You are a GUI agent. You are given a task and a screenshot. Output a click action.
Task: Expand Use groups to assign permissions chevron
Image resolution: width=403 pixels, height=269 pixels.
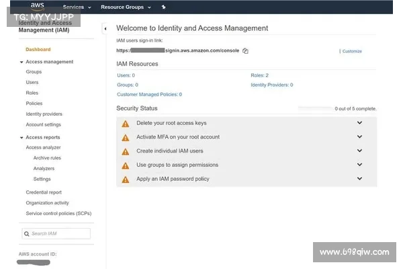pyautogui.click(x=359, y=165)
